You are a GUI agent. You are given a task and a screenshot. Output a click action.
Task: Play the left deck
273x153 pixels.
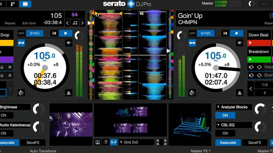[x=66, y=33]
